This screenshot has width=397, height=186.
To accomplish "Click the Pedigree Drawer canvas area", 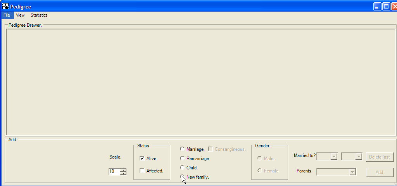I will tap(200, 83).
